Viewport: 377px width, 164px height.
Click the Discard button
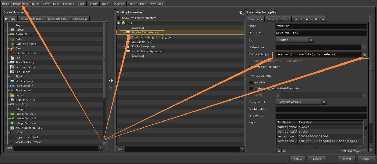pyautogui.click(x=317, y=159)
